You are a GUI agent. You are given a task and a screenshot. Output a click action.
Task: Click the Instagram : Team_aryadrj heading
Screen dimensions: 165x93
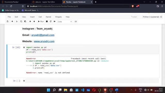(37, 29)
